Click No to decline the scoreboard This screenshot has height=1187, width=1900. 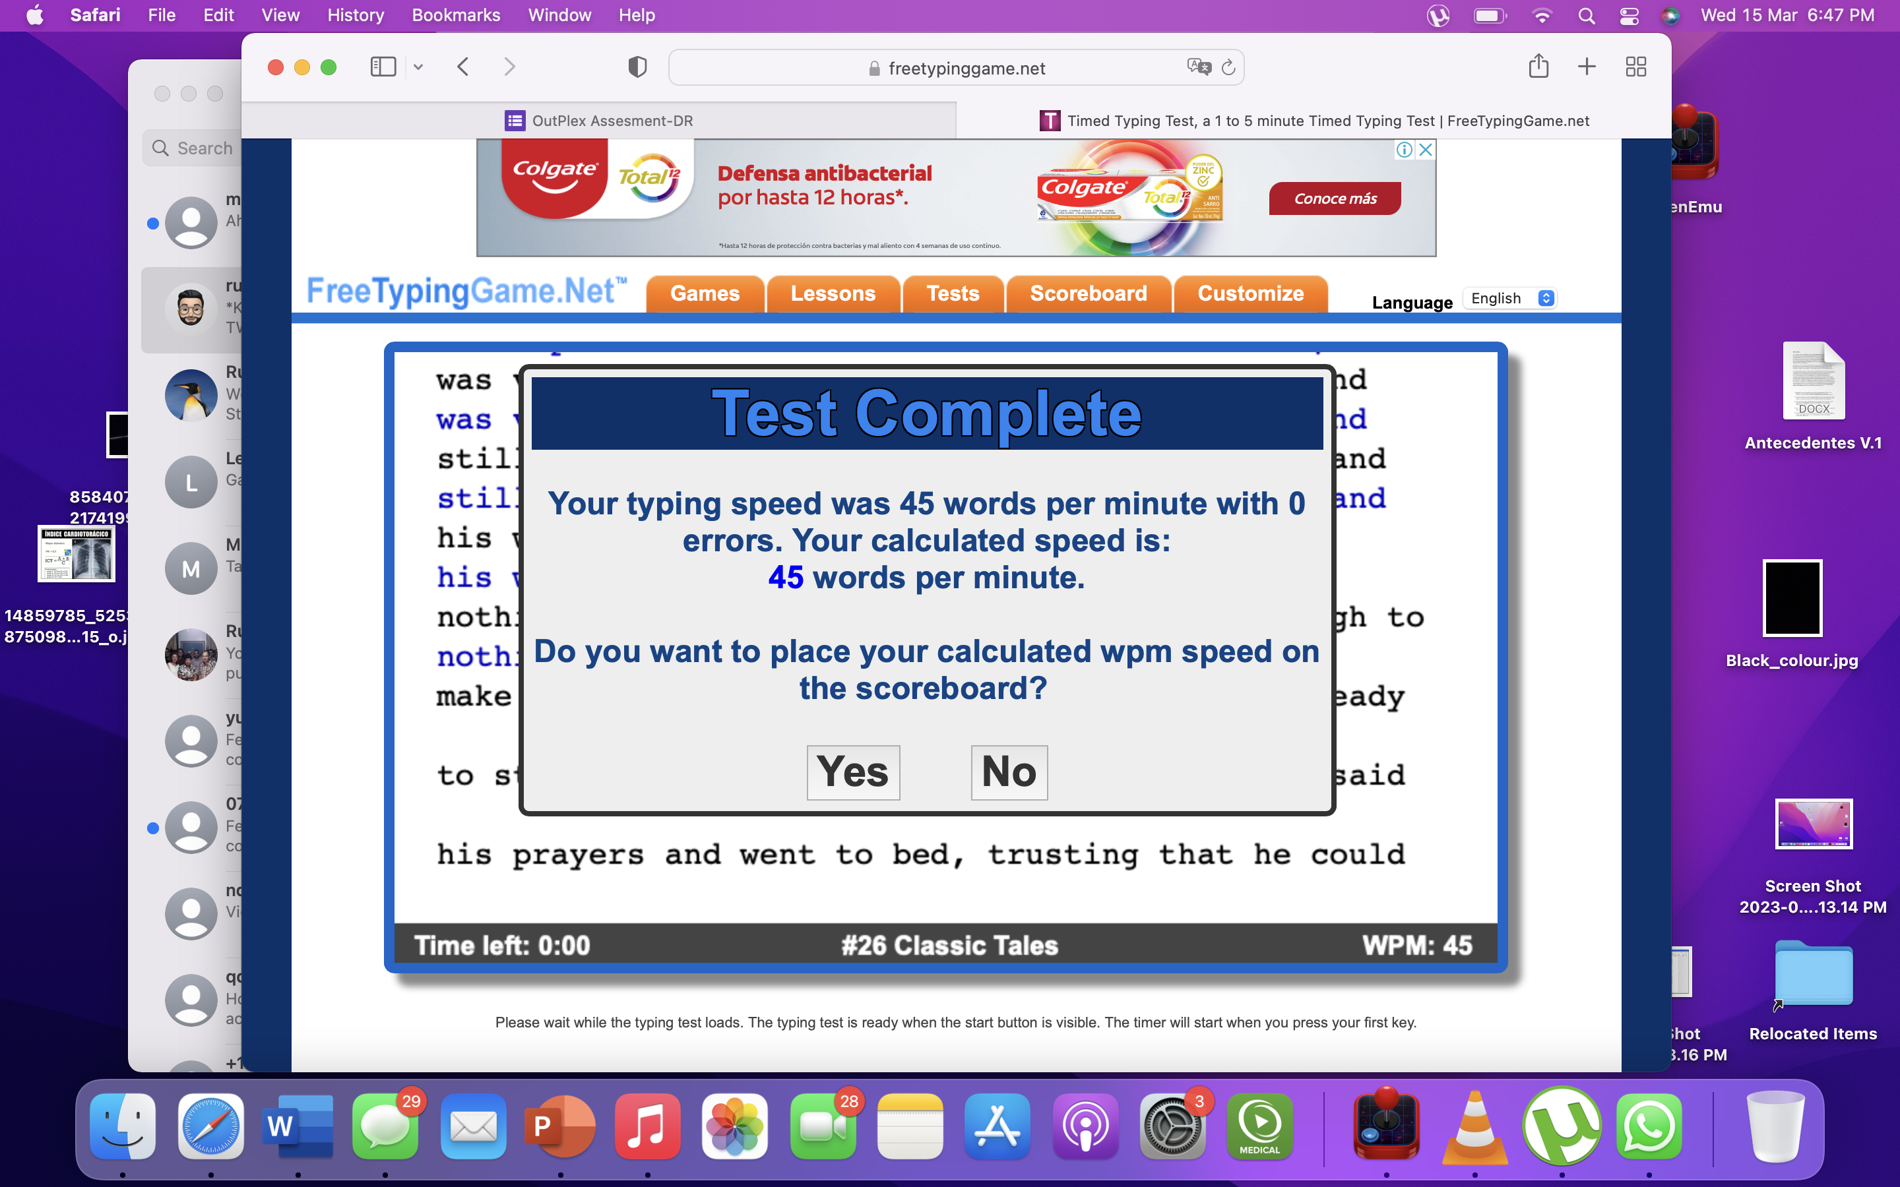[1009, 772]
